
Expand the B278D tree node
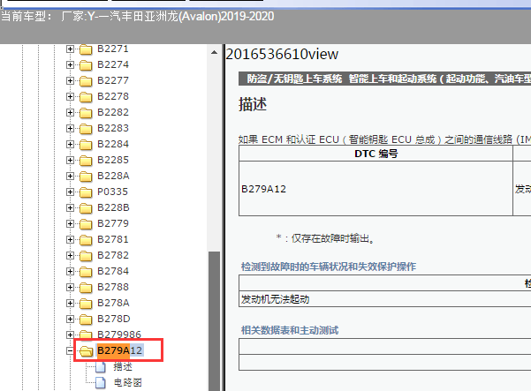(70, 320)
